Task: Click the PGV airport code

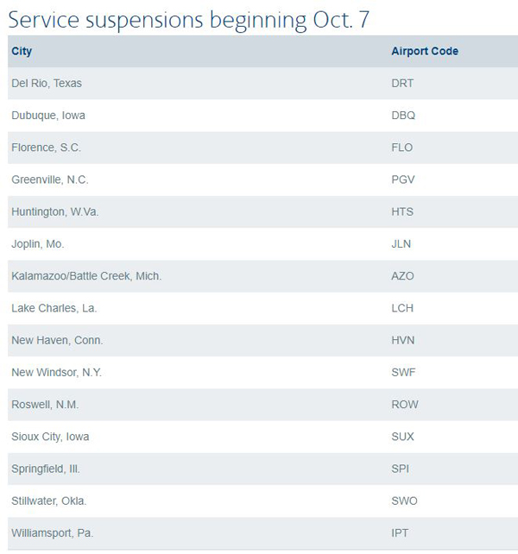Action: 402,179
